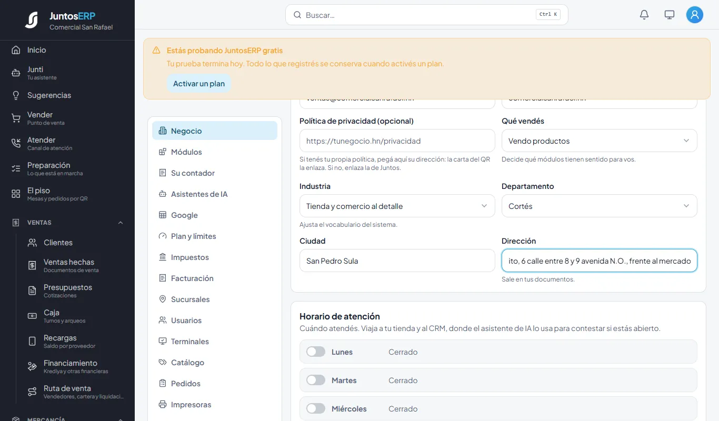Click the JuntosERP logo
Viewport: 719px width, 421px height.
point(32,20)
